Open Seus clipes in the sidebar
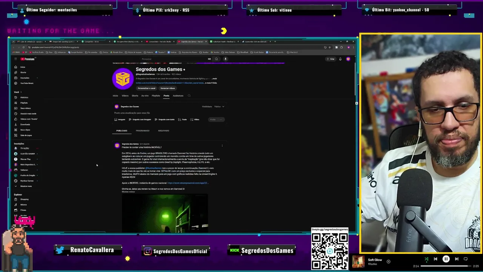 click(x=25, y=130)
